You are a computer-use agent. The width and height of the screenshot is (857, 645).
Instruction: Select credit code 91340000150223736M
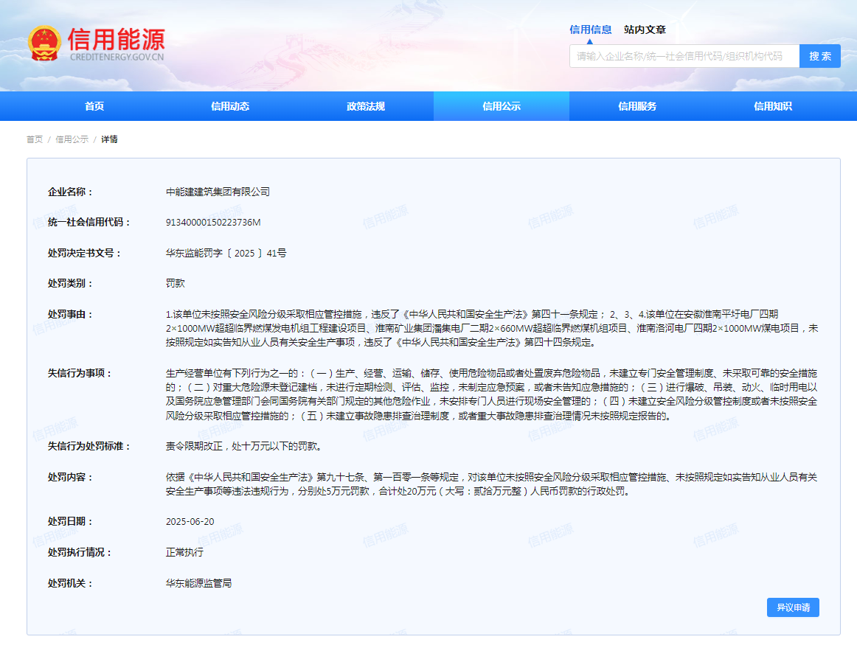coord(213,223)
